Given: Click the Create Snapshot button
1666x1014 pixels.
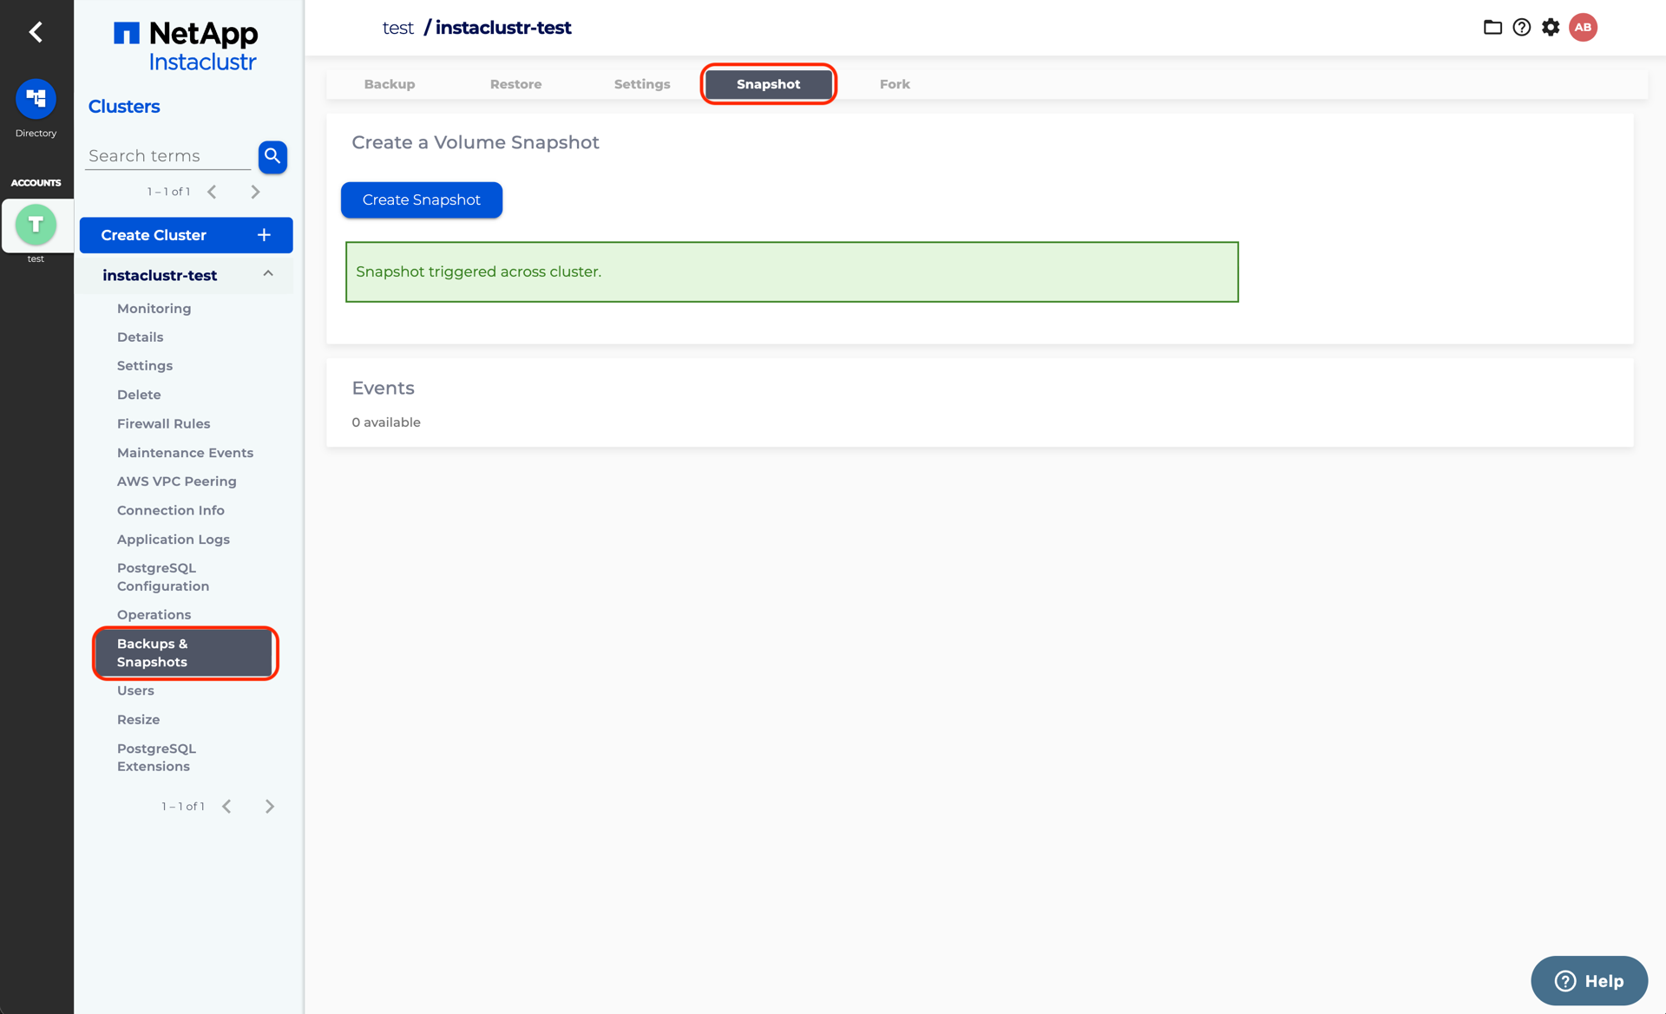Looking at the screenshot, I should coord(422,200).
